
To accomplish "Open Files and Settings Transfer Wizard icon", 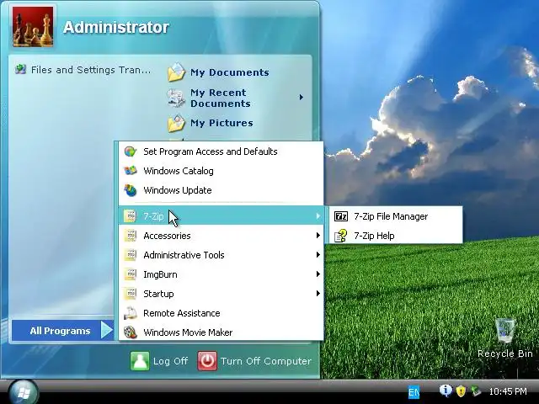I will (x=20, y=69).
